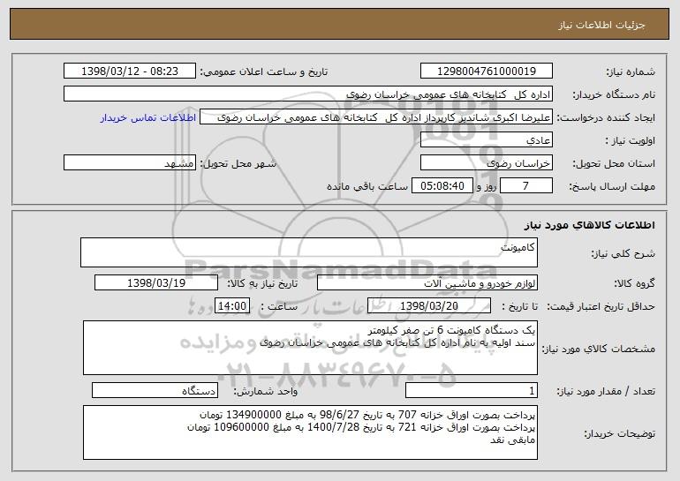Click the واحد شمارش field showing دستگاه

click(155, 390)
